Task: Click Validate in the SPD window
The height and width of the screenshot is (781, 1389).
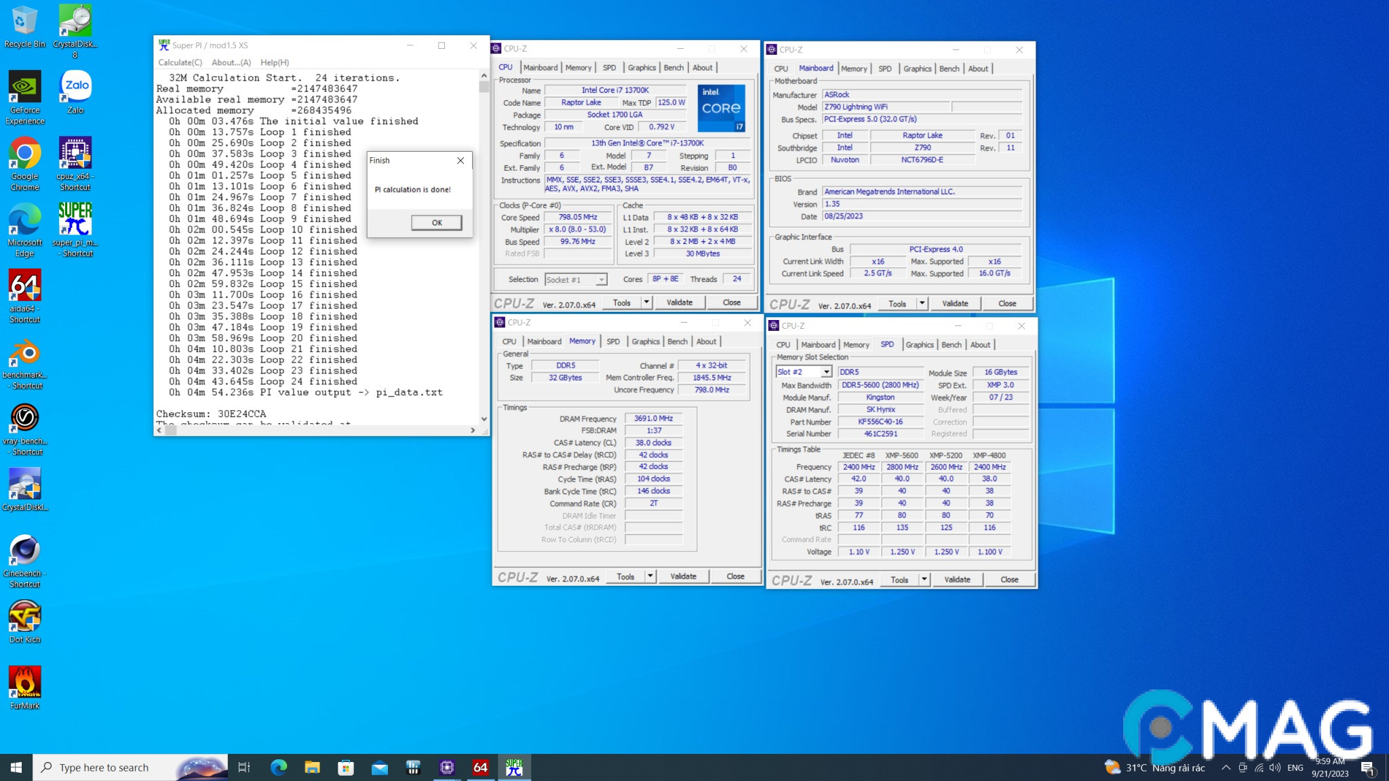Action: (957, 580)
